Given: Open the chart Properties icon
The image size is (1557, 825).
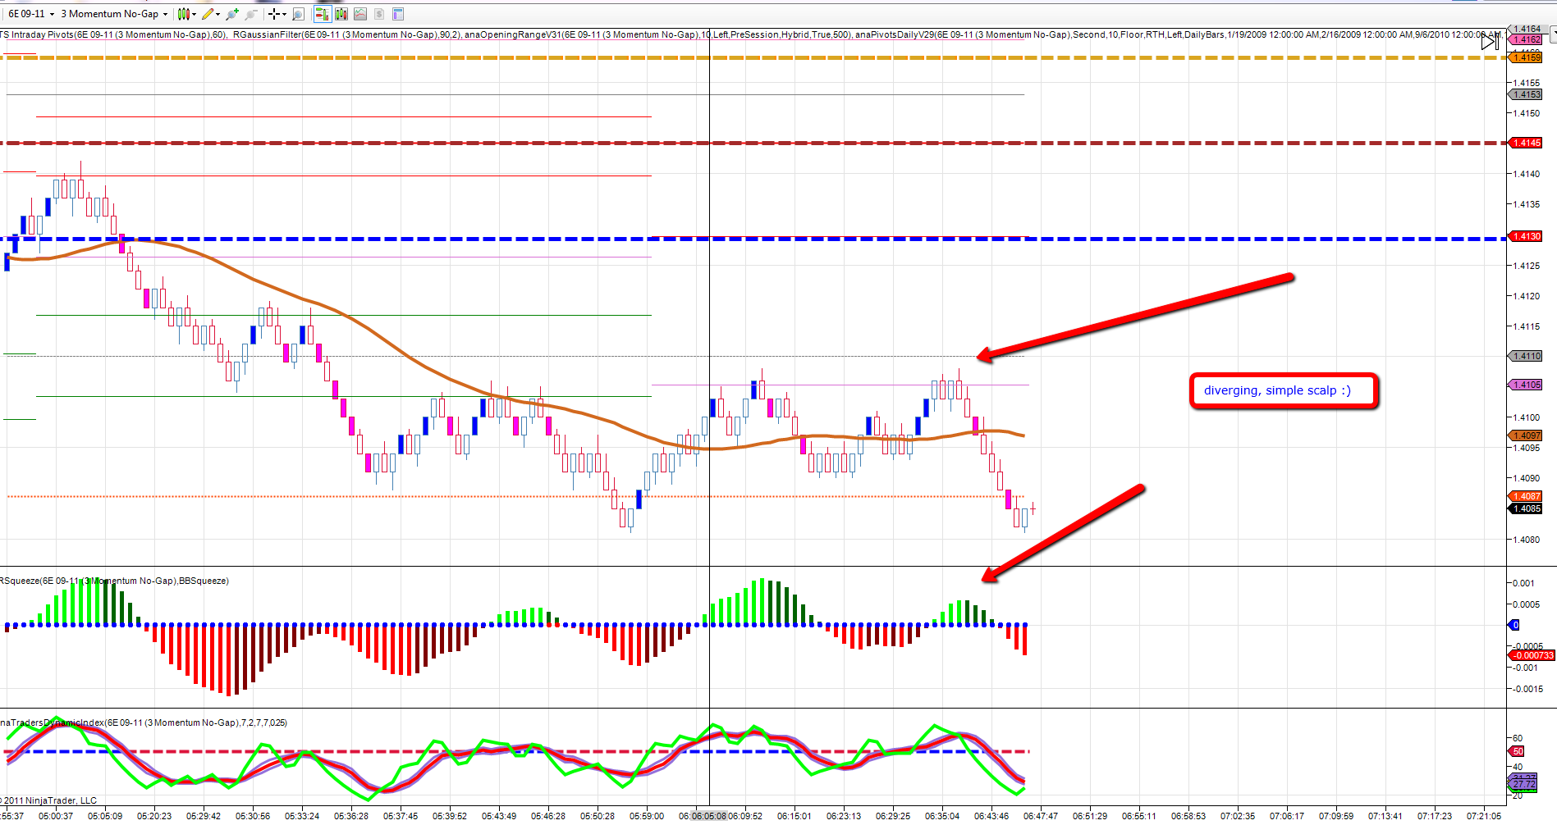Looking at the screenshot, I should 398,14.
